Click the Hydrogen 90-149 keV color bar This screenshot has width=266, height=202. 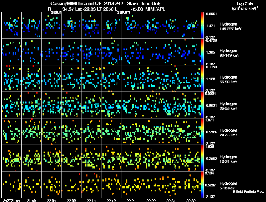[x=202, y=52]
